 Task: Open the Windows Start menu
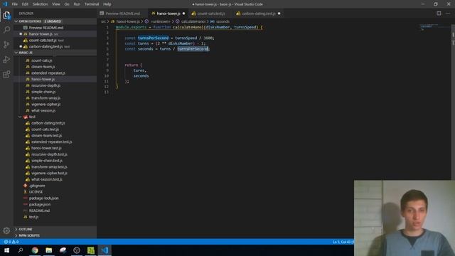[6, 250]
